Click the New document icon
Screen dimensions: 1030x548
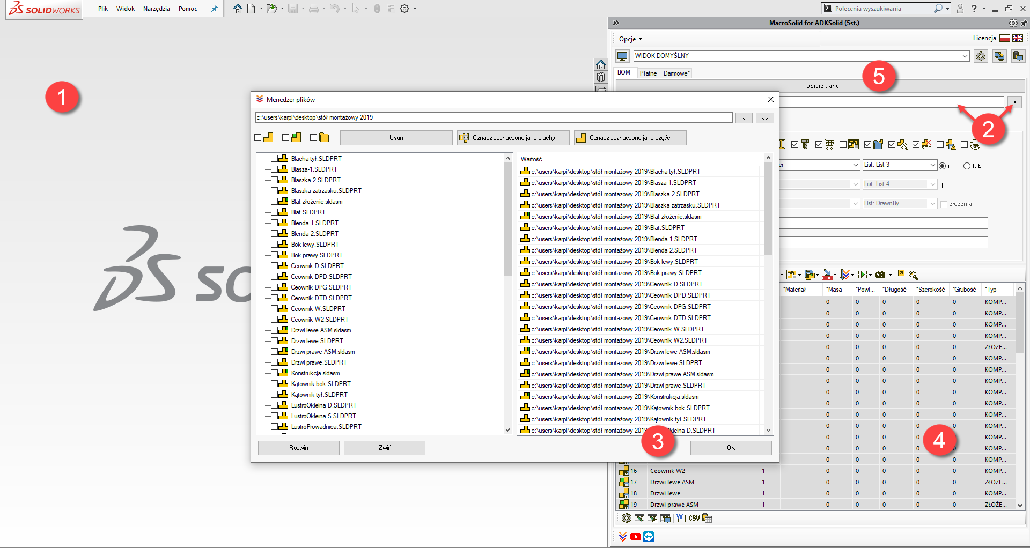(251, 9)
